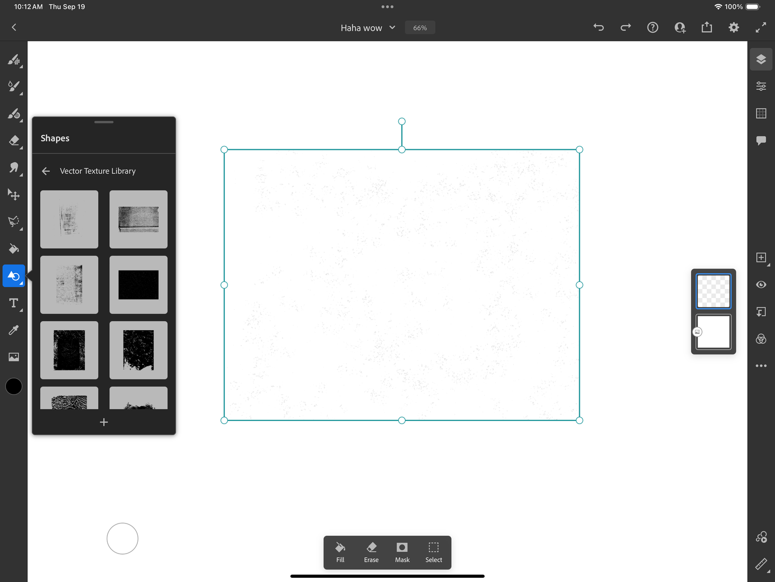Undo the last action
The height and width of the screenshot is (582, 775).
tap(599, 27)
